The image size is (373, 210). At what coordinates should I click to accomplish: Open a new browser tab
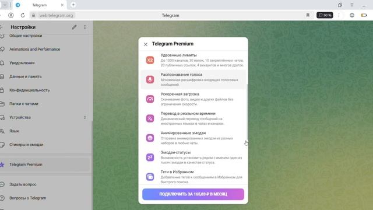pos(73,5)
